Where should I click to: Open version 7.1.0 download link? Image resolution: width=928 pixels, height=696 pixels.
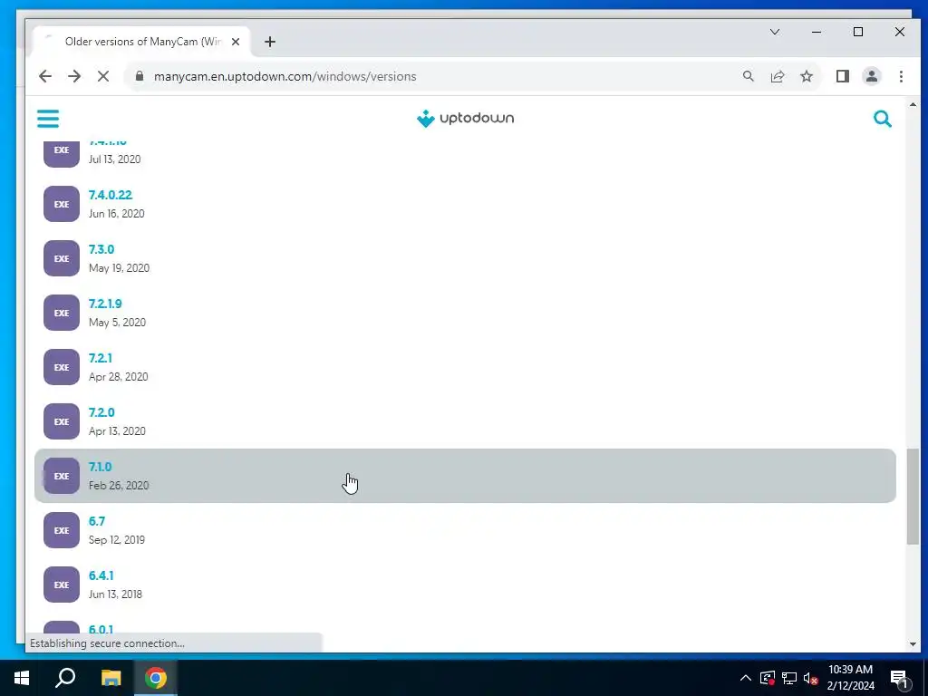(x=100, y=467)
